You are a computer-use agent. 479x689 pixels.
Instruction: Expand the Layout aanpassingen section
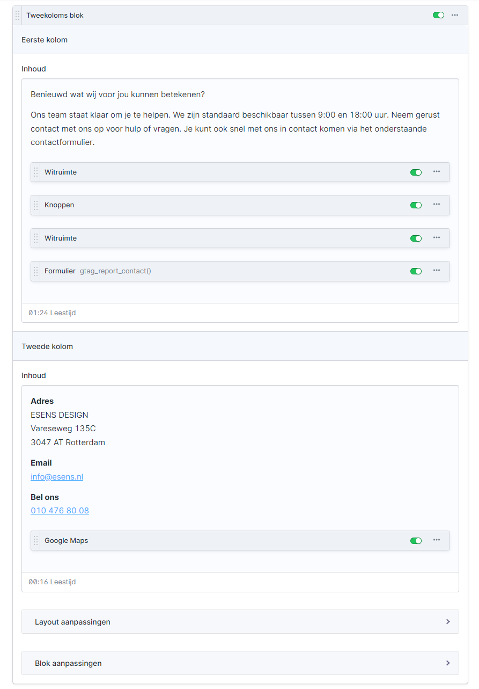(x=240, y=622)
